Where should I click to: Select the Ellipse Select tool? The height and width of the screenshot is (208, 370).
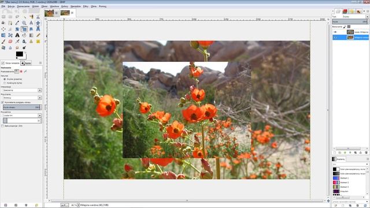click(10, 17)
